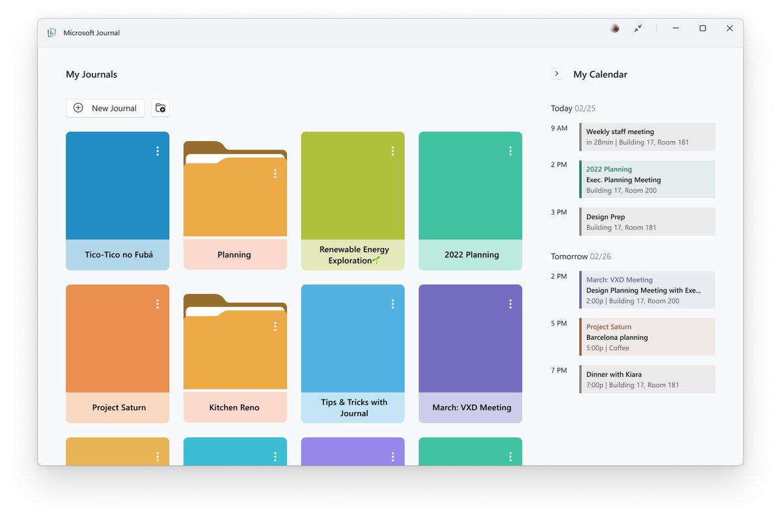Open the Tips & Tricks with Journal cover
This screenshot has height=522, width=781.
click(353, 338)
